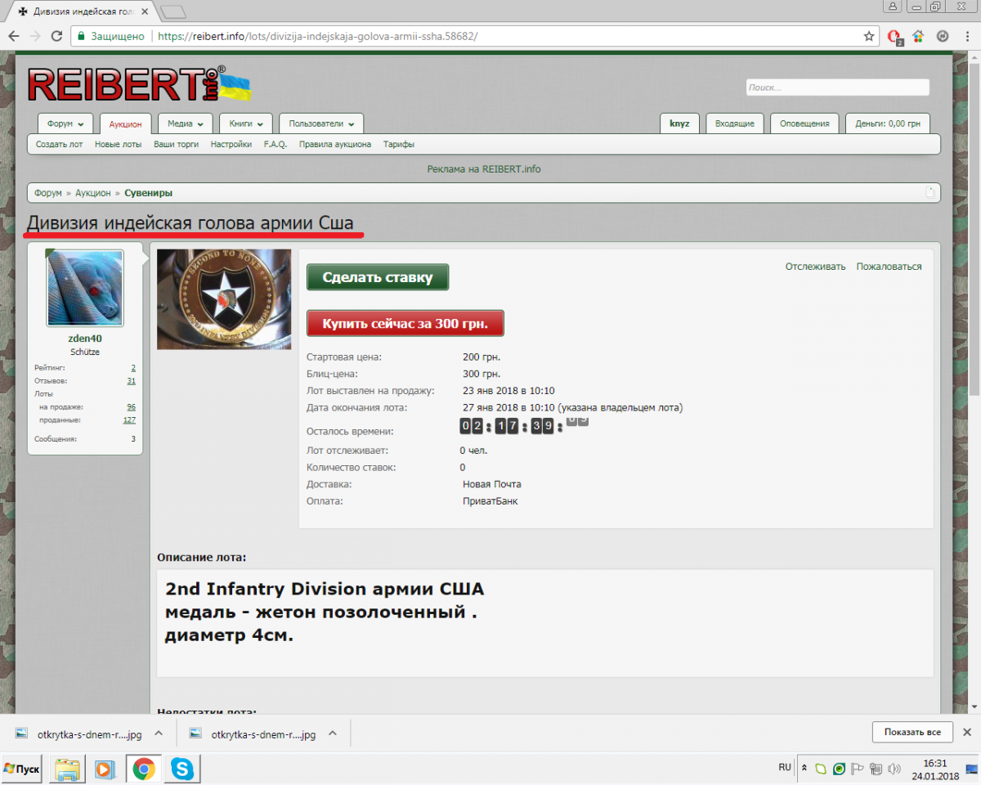Image resolution: width=981 pixels, height=785 pixels.
Task: Click the green round tray icon
Action: pyautogui.click(x=839, y=769)
